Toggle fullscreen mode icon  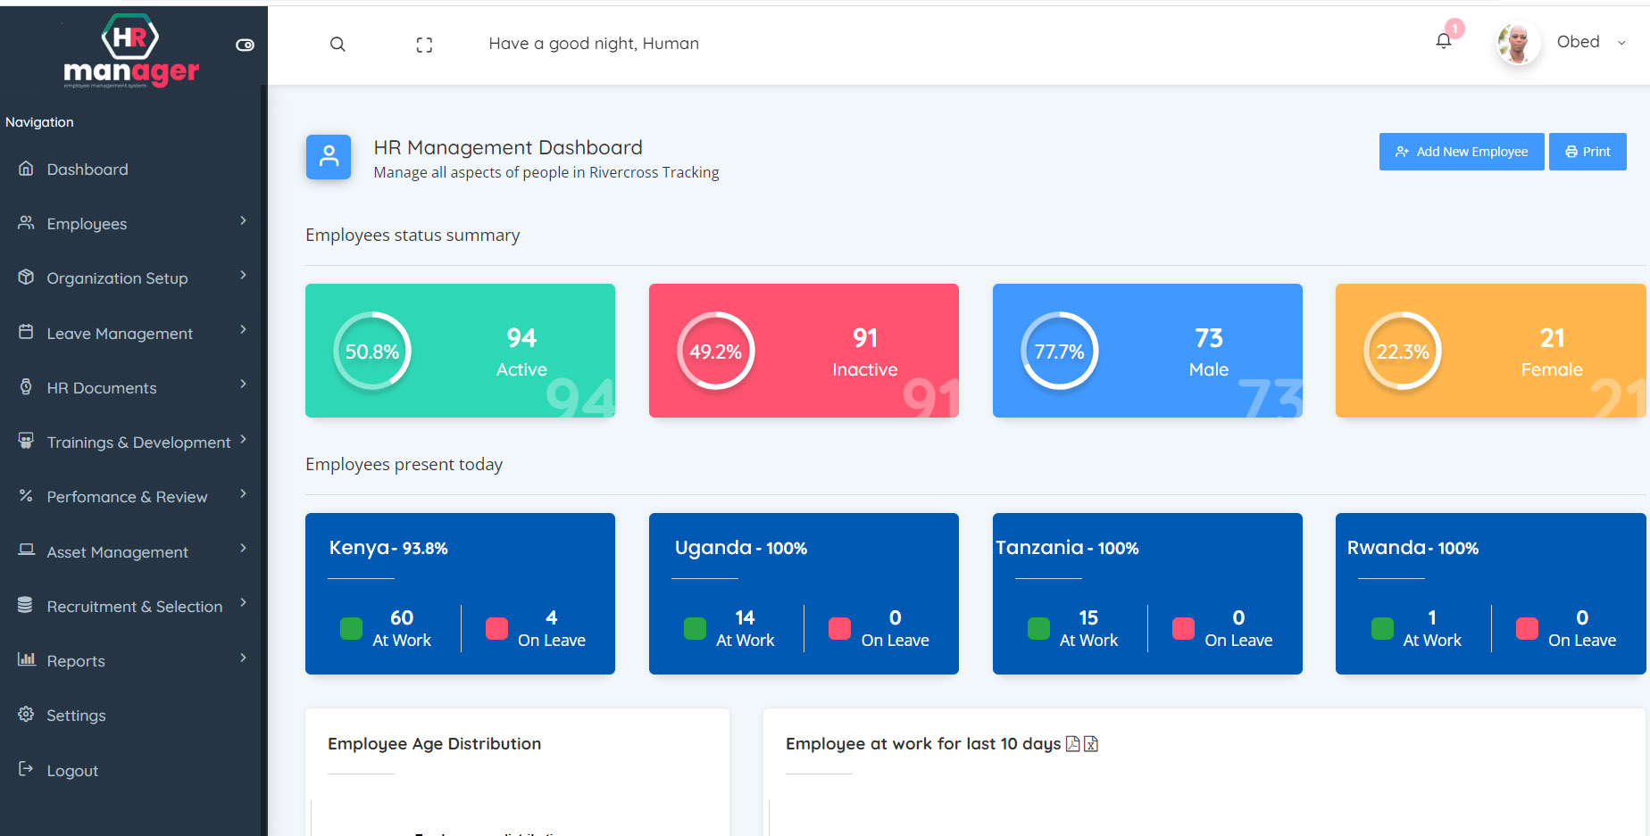(424, 45)
